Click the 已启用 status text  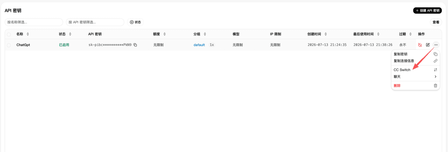pyautogui.click(x=64, y=45)
